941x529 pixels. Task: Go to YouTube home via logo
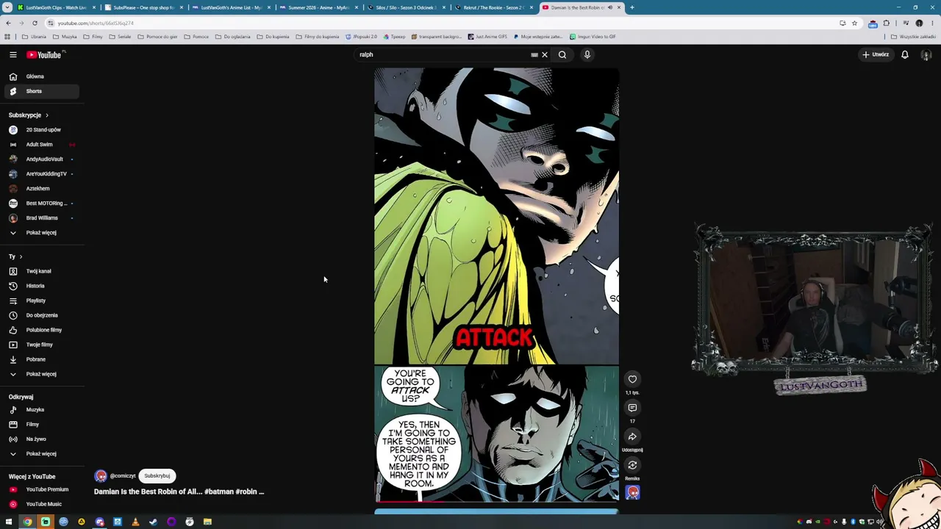[x=44, y=54]
